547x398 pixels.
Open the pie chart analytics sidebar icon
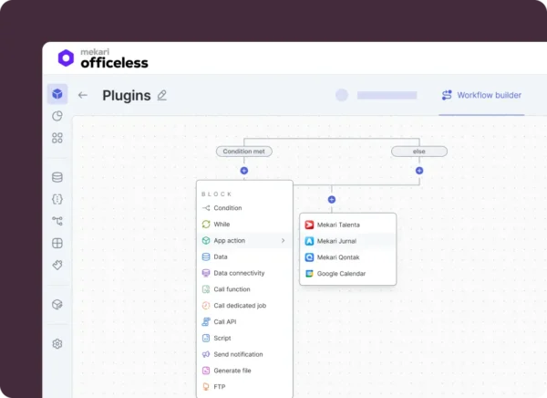pos(57,116)
